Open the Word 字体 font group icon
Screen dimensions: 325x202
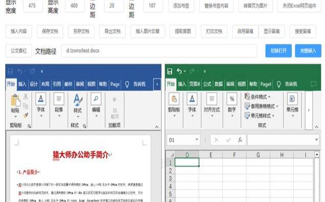pos(41,99)
